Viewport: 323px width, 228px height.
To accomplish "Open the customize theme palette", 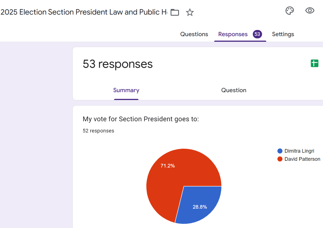I will [x=289, y=11].
